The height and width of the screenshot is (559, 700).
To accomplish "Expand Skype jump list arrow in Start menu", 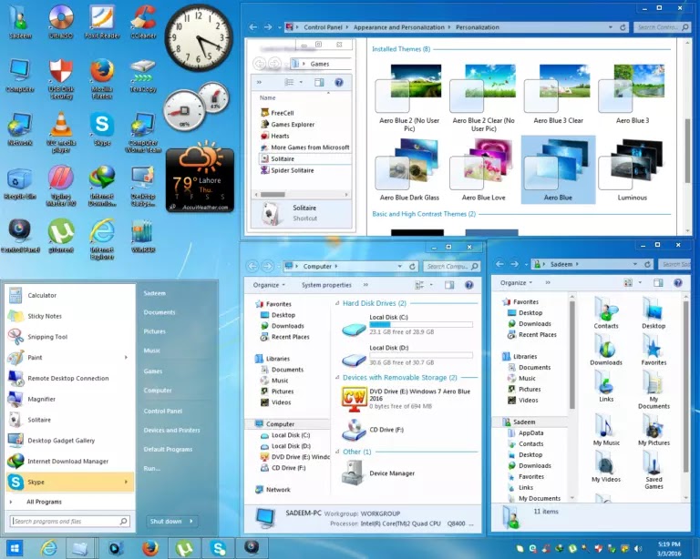I will point(126,482).
